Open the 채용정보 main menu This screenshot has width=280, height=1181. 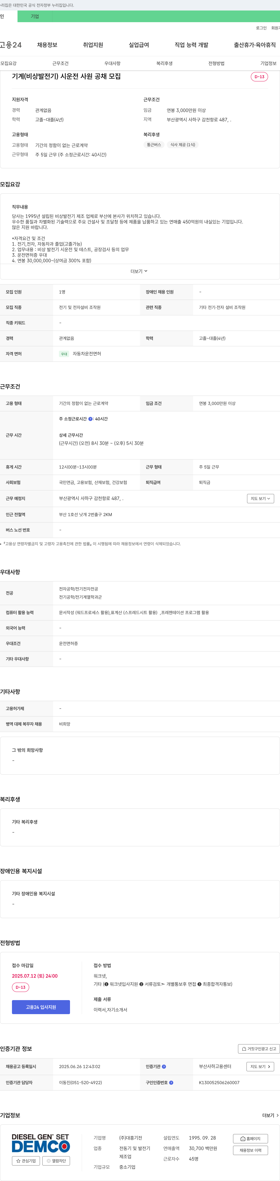point(47,45)
